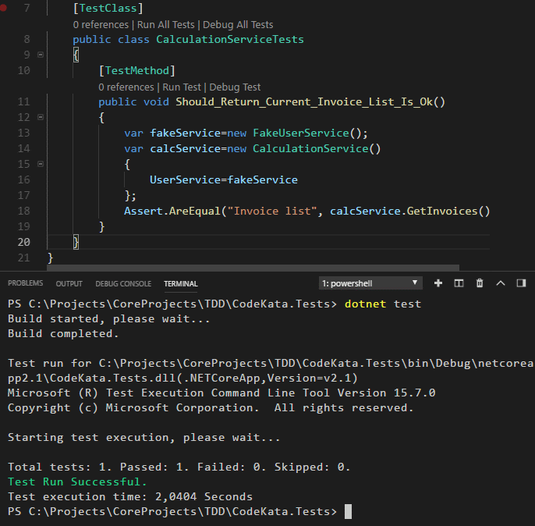The width and height of the screenshot is (535, 526).
Task: Click the 'dotnet test' command in terminal
Action: [x=383, y=304]
